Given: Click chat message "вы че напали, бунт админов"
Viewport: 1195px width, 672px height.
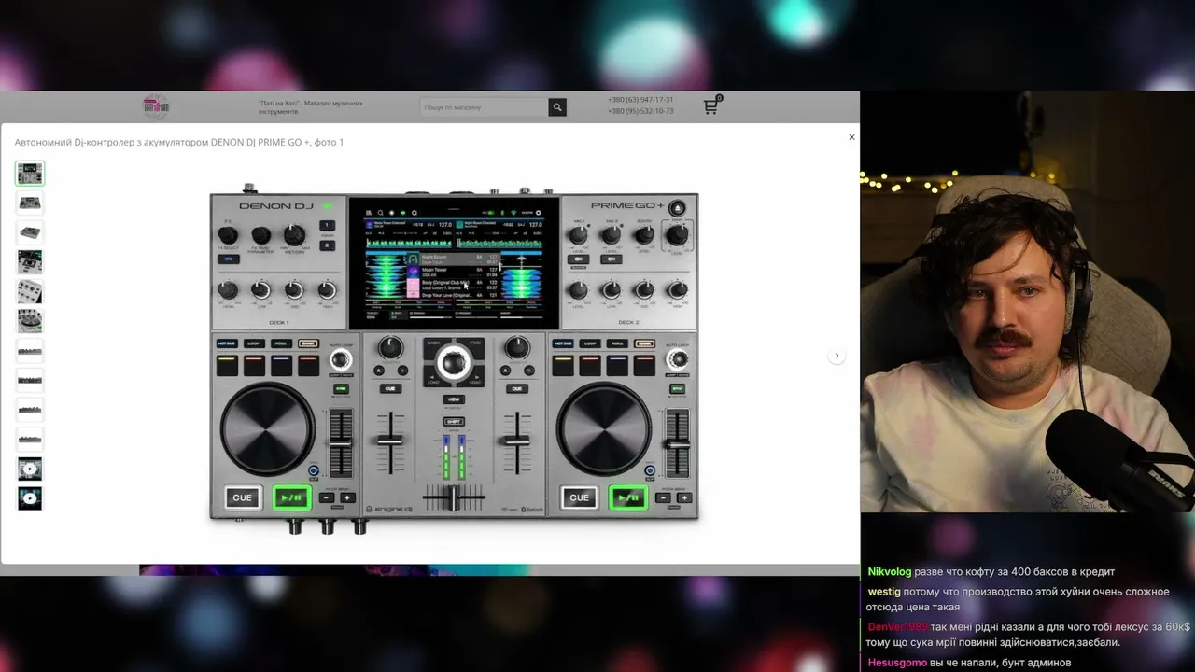Looking at the screenshot, I should click(x=1000, y=663).
